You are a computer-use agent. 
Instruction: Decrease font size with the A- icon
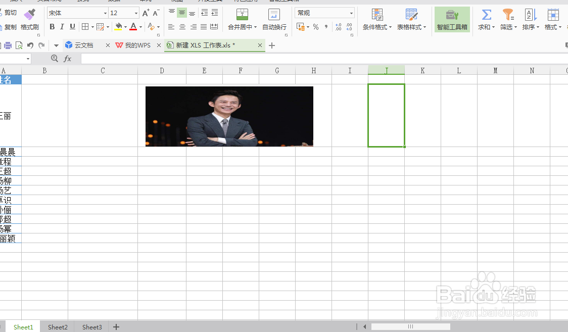point(156,13)
